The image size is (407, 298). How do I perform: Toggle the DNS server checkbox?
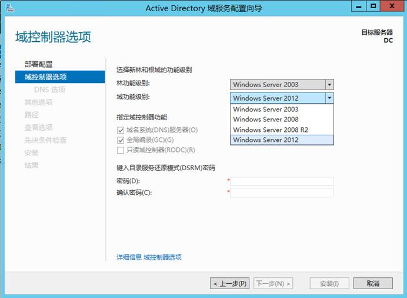pyautogui.click(x=121, y=130)
